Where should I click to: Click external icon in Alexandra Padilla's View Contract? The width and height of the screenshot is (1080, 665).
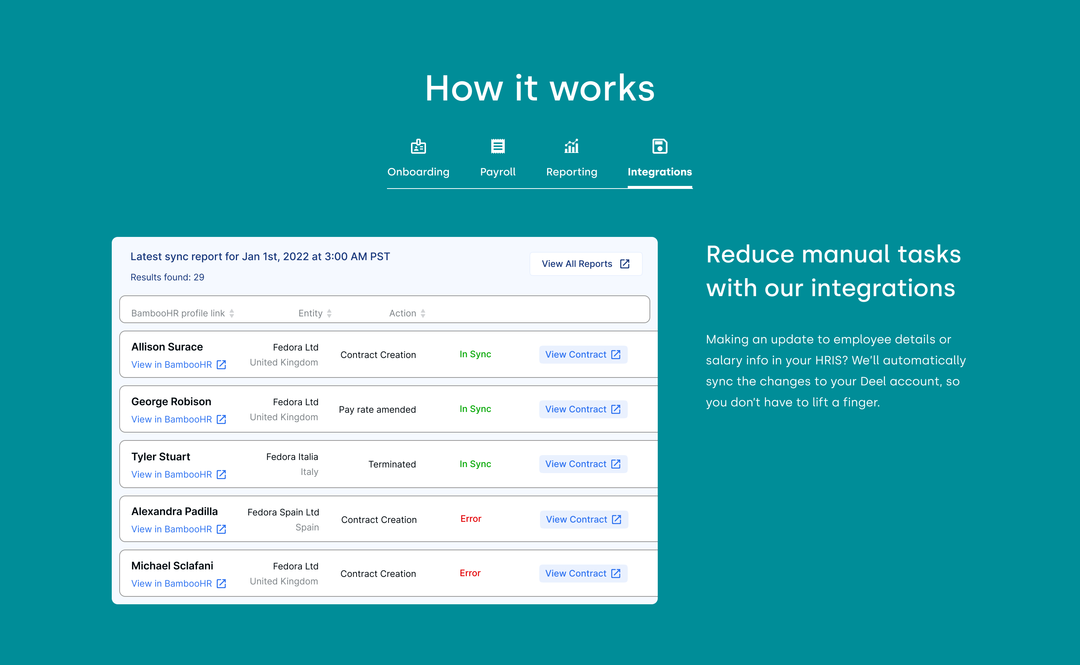(x=617, y=520)
